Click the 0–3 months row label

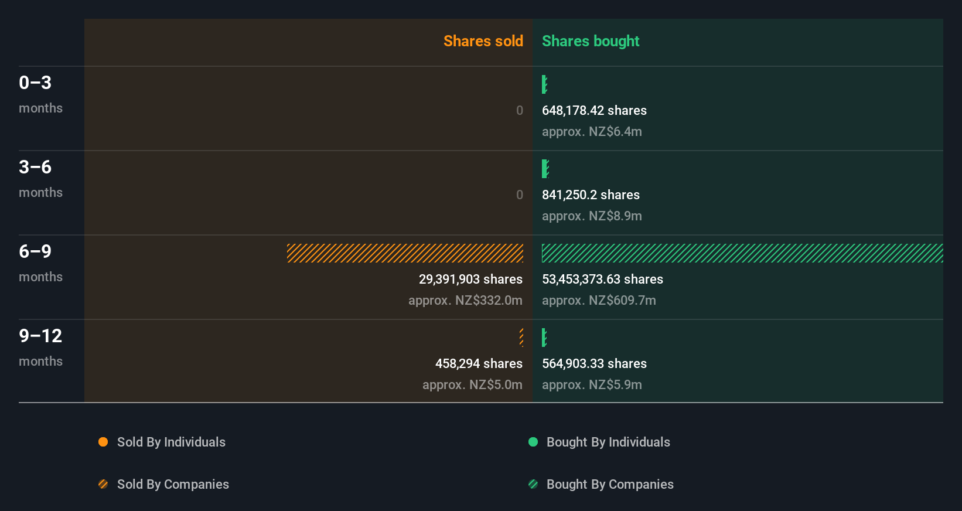click(x=40, y=94)
